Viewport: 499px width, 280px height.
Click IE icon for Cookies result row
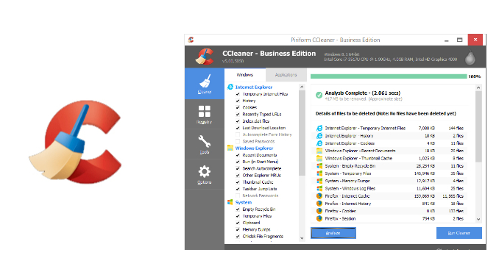[319, 143]
